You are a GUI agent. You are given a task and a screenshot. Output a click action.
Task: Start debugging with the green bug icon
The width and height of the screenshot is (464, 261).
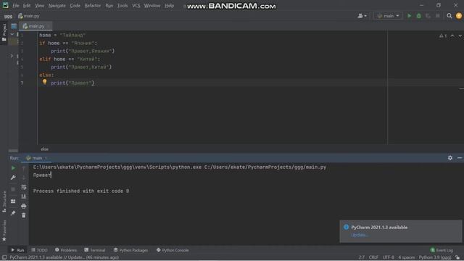pos(419,16)
